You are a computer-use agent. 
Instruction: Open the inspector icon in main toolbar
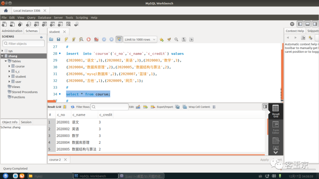(20, 24)
